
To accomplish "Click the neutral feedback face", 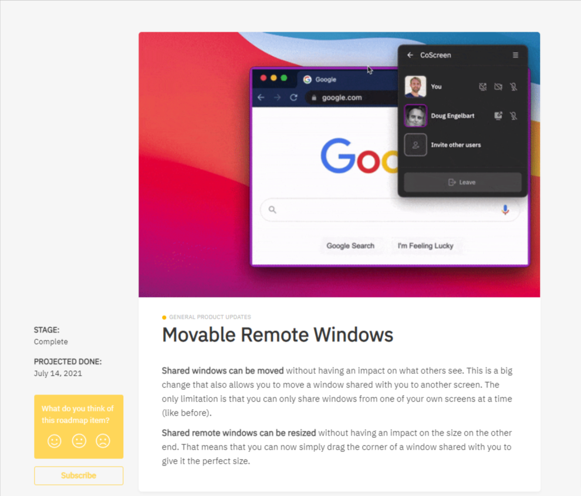I will [79, 441].
